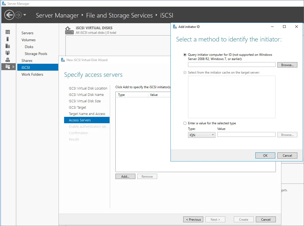This screenshot has width=304, height=226.
Task: Go to Volumes in the left menu
Action: coord(28,40)
